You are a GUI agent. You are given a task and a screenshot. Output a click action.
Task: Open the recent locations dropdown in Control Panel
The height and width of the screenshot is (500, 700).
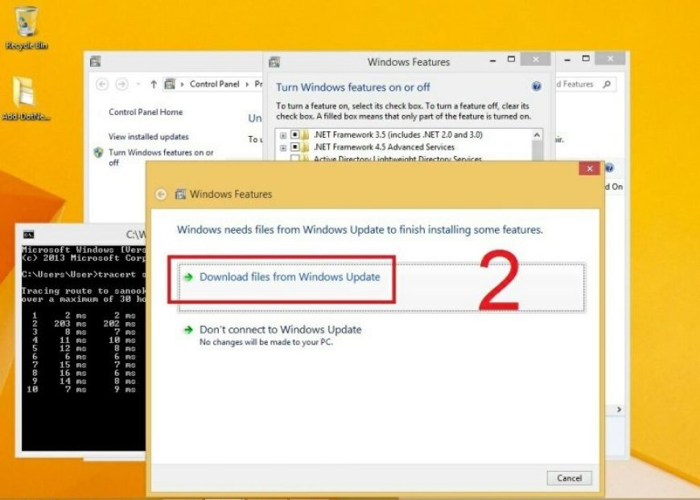pyautogui.click(x=138, y=84)
